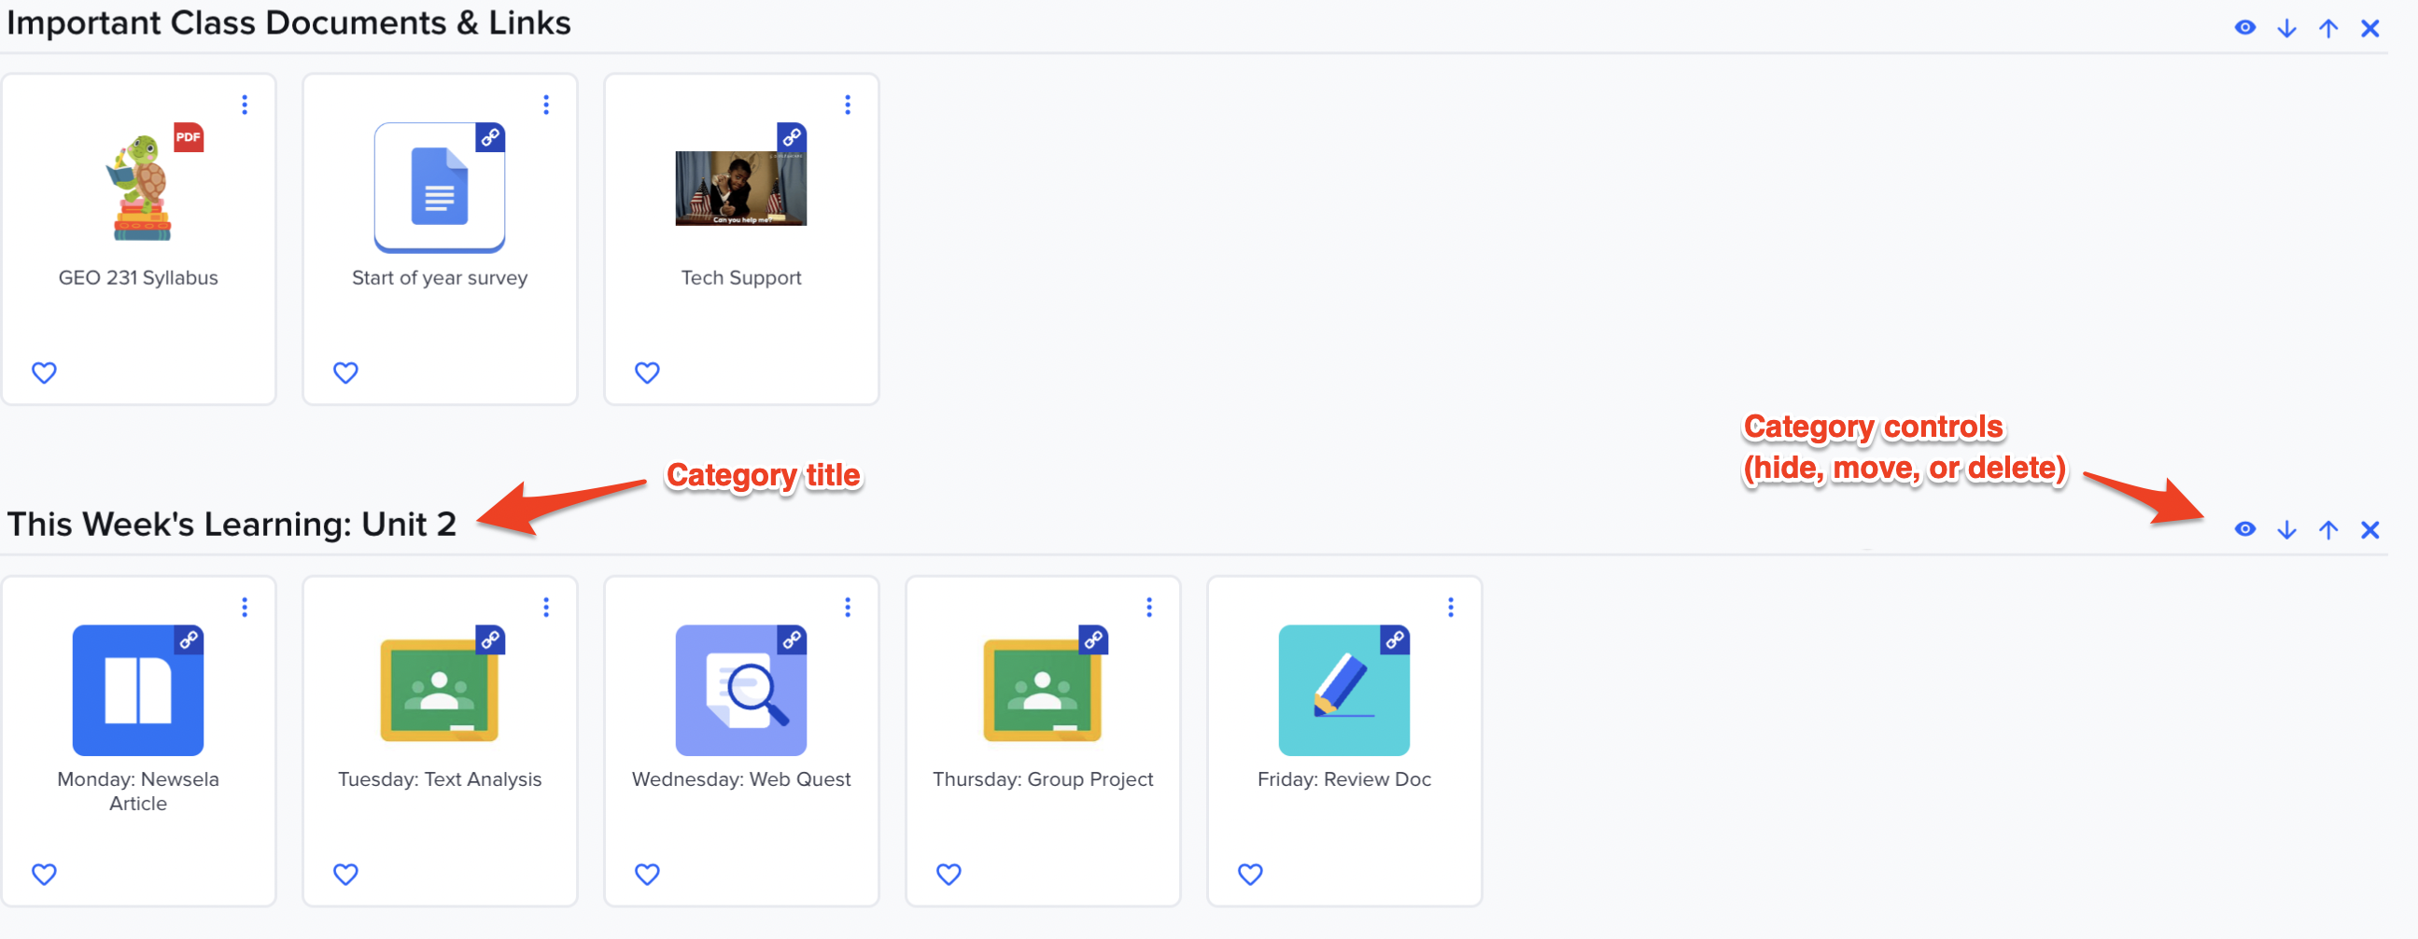Toggle the heart on Monday: Newsela Article
The image size is (2418, 939).
point(44,874)
